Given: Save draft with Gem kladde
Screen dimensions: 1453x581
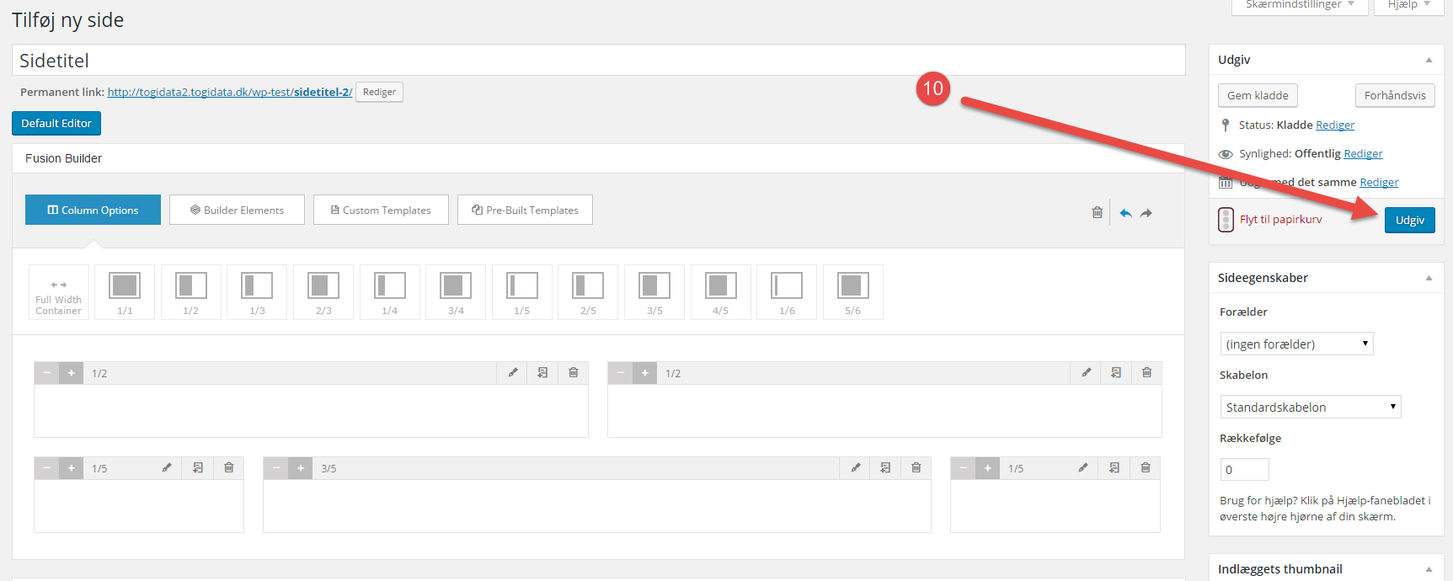Looking at the screenshot, I should [1258, 95].
